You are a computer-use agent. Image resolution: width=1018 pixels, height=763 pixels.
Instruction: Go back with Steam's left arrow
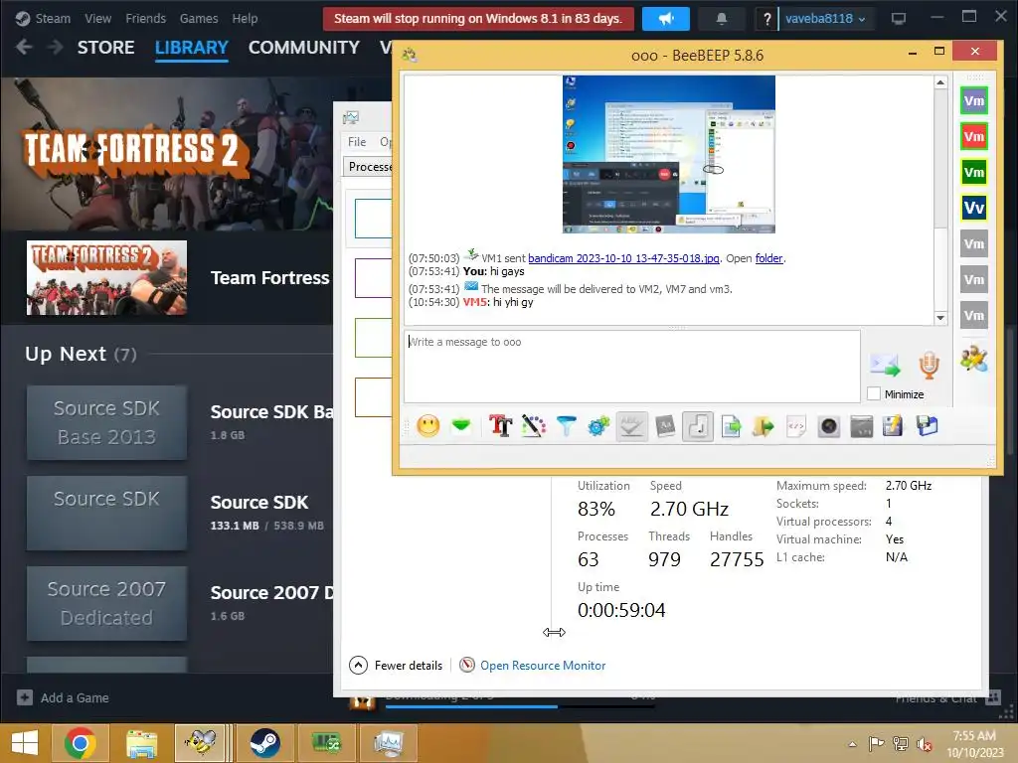(x=24, y=47)
